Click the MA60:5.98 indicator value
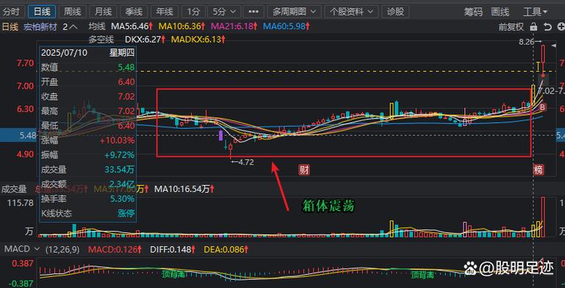Screen dimensions: 565x288 [286, 26]
